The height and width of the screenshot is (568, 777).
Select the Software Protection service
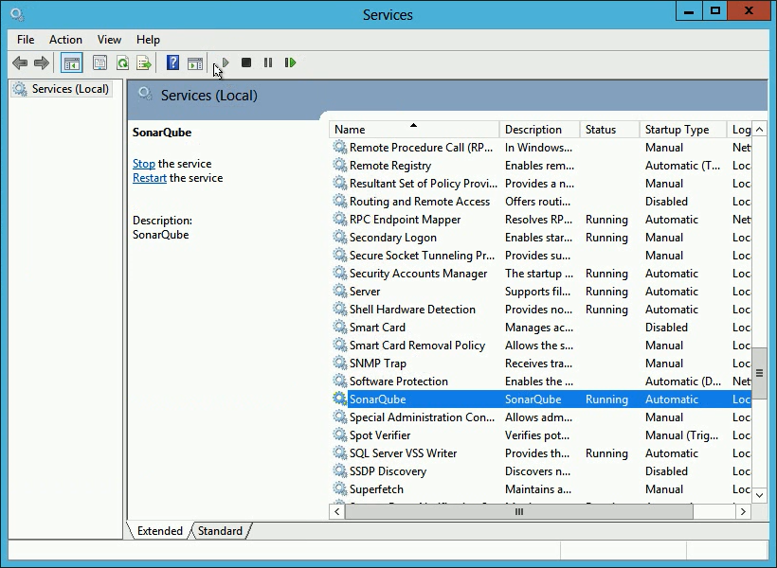[x=541, y=381]
